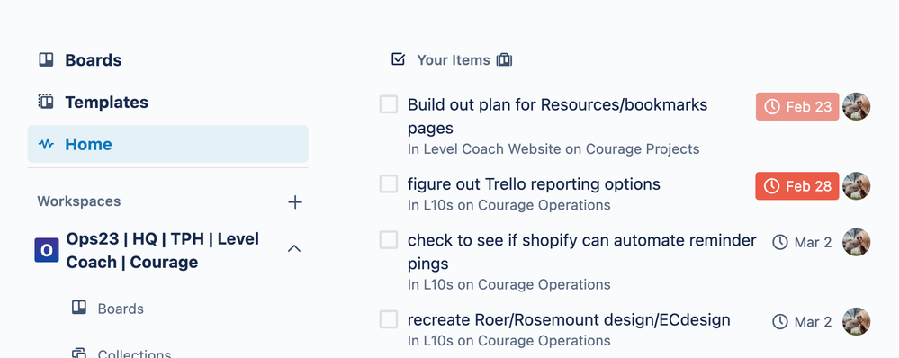
Task: Check the recreate Roer/Rosemount design checkbox
Action: point(389,319)
